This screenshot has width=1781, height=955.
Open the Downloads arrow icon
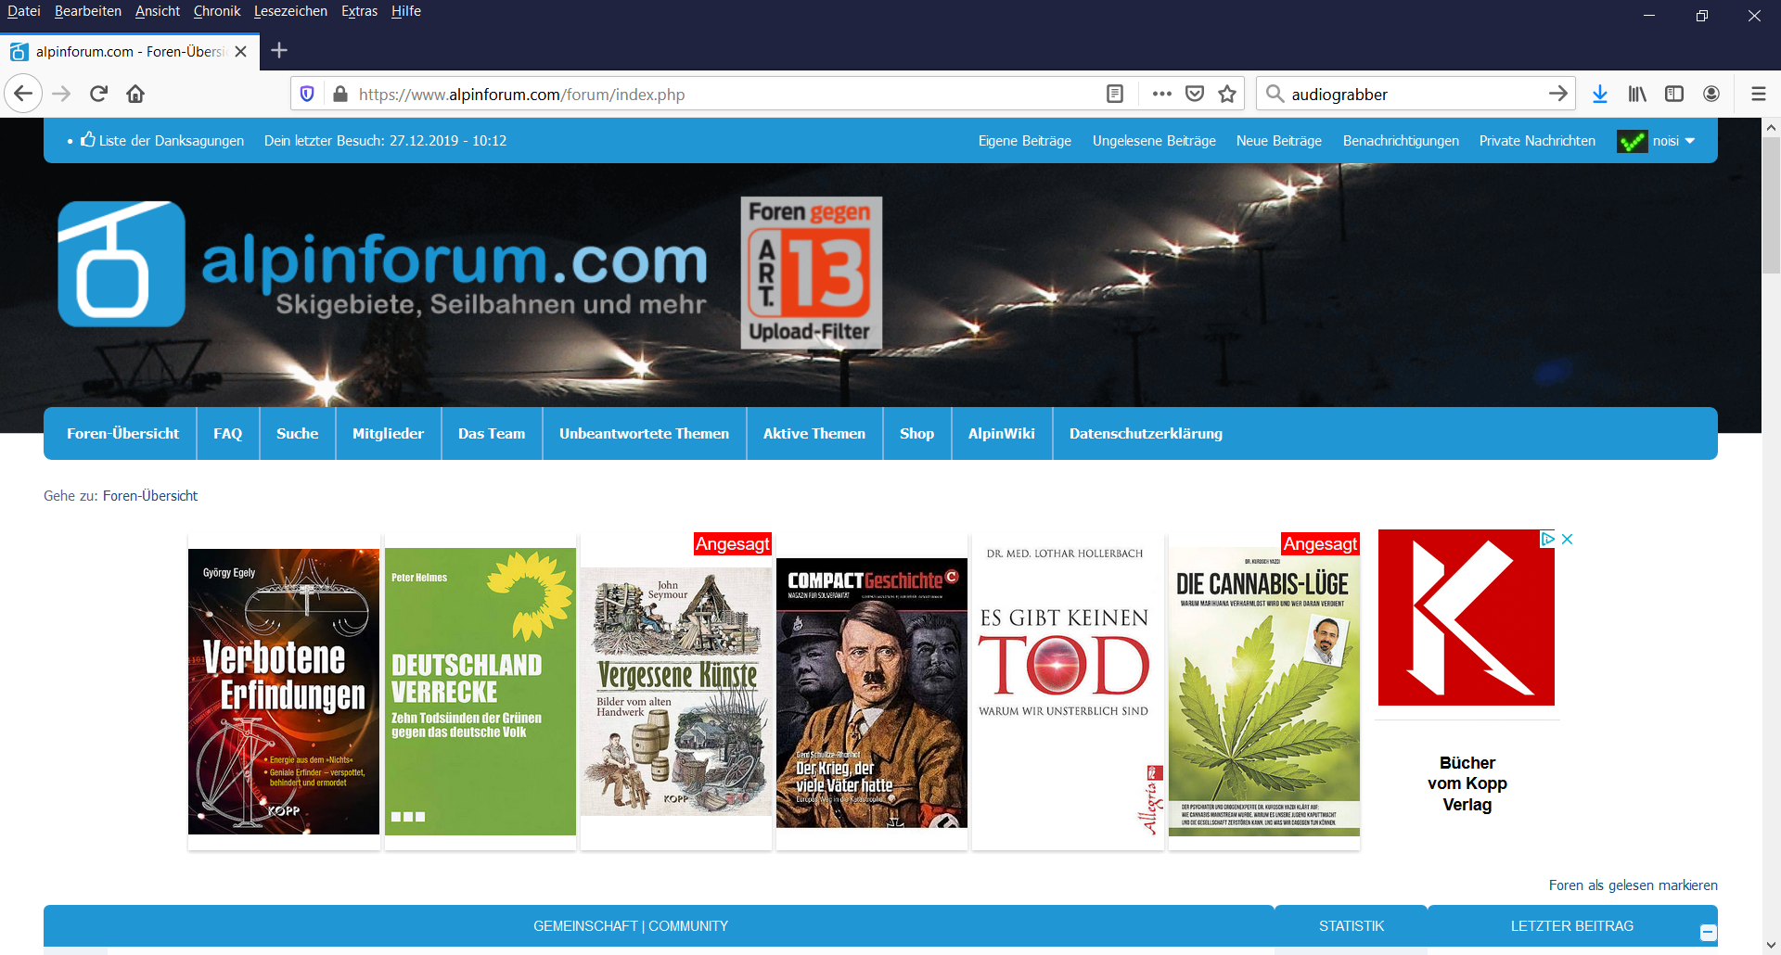1600,94
